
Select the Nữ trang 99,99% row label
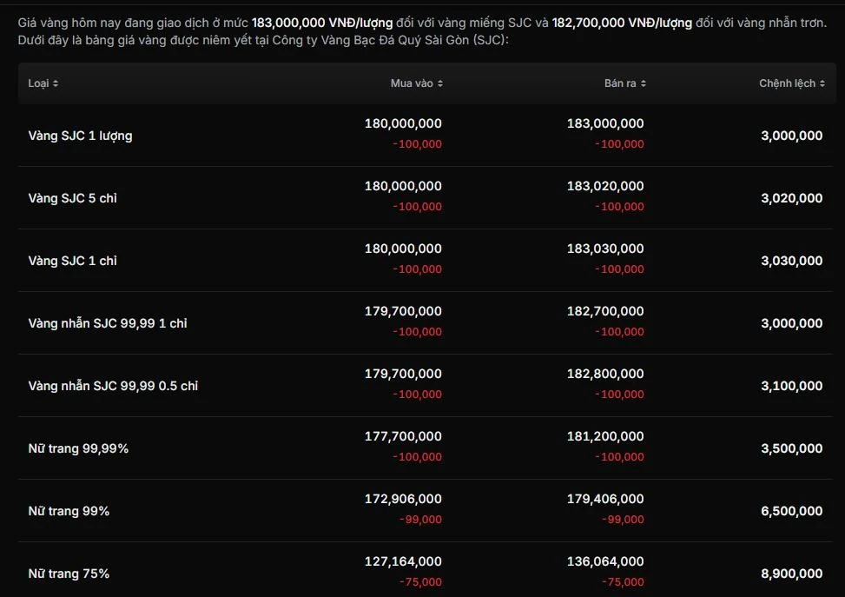click(78, 448)
